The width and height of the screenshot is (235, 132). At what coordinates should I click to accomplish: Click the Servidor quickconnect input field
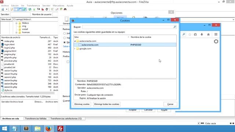(20, 14)
